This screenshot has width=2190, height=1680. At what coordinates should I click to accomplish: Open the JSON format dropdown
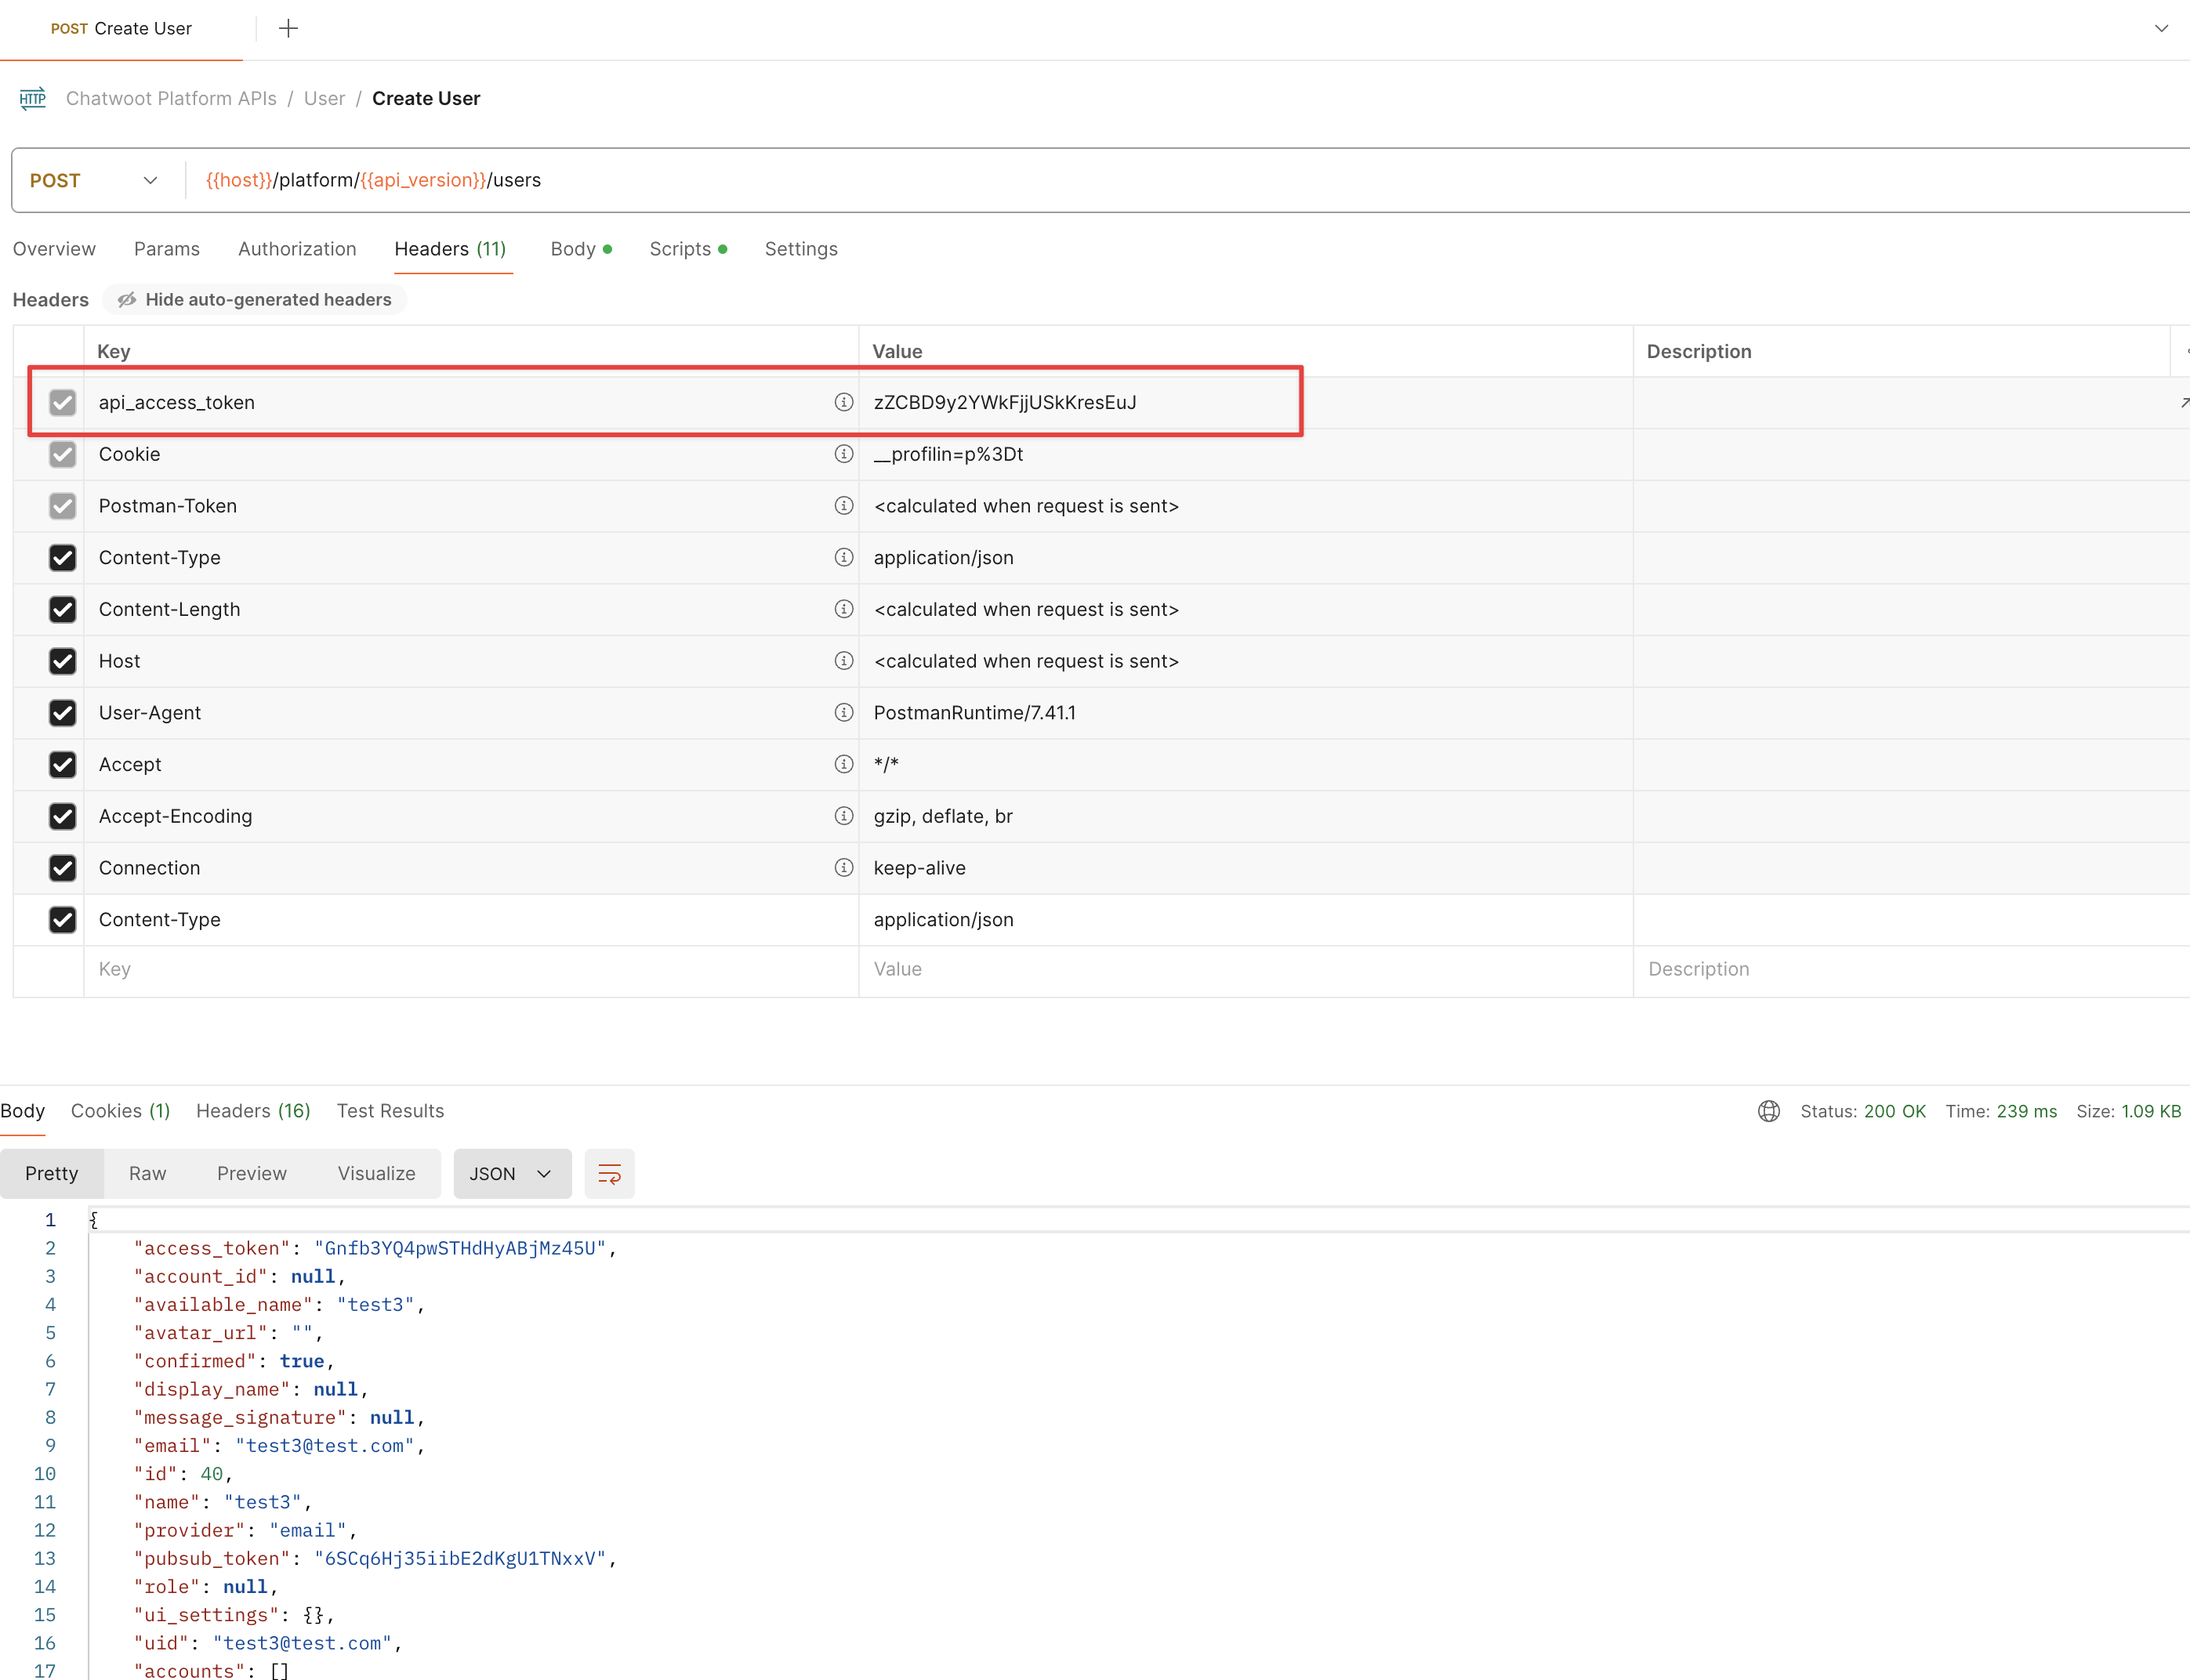point(511,1173)
